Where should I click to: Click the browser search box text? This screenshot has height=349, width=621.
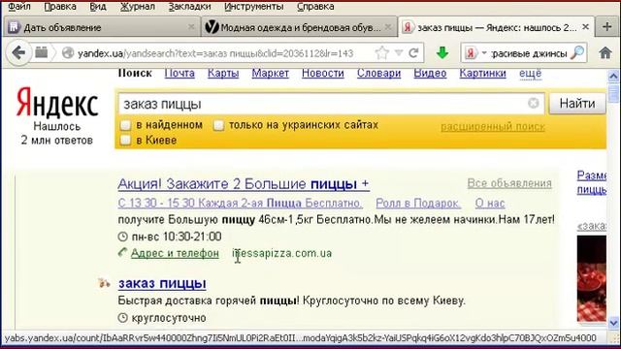529,53
